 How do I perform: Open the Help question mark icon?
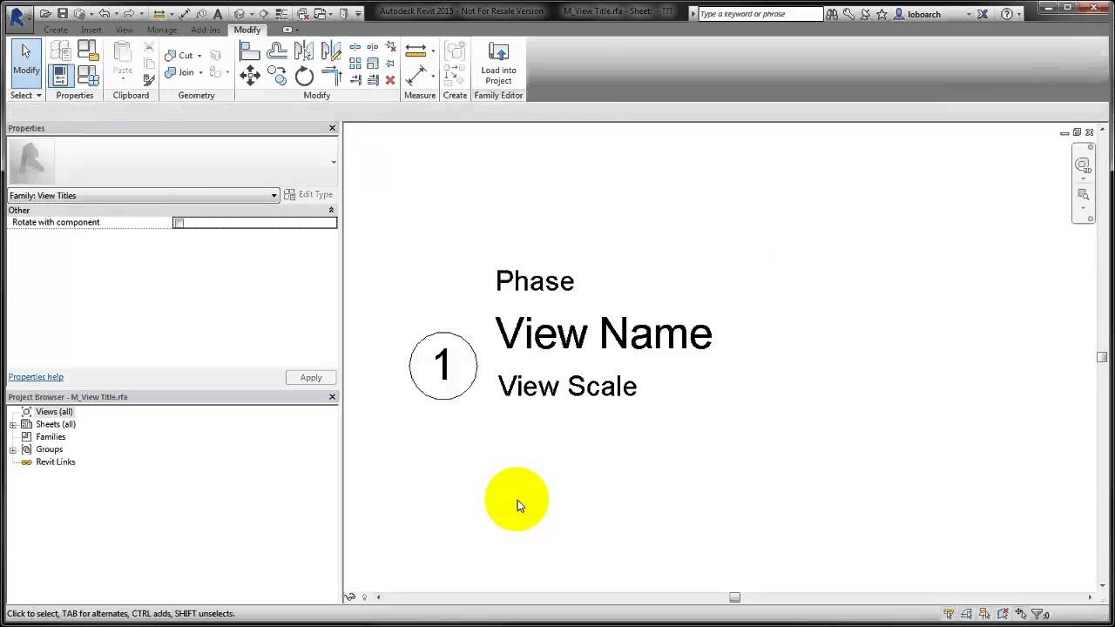[1007, 14]
